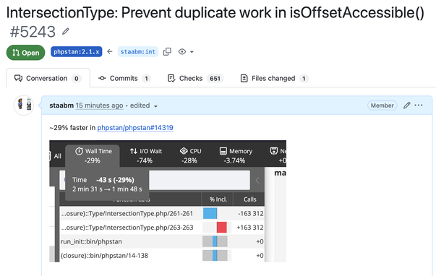Click the '15 minutes ago' timestamp
This screenshot has height=276, width=436.
click(x=99, y=105)
